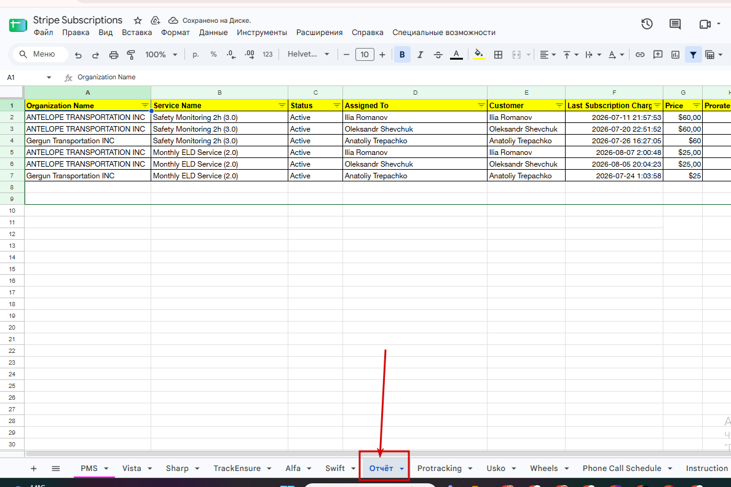Click the font size field showing 10

pos(365,55)
